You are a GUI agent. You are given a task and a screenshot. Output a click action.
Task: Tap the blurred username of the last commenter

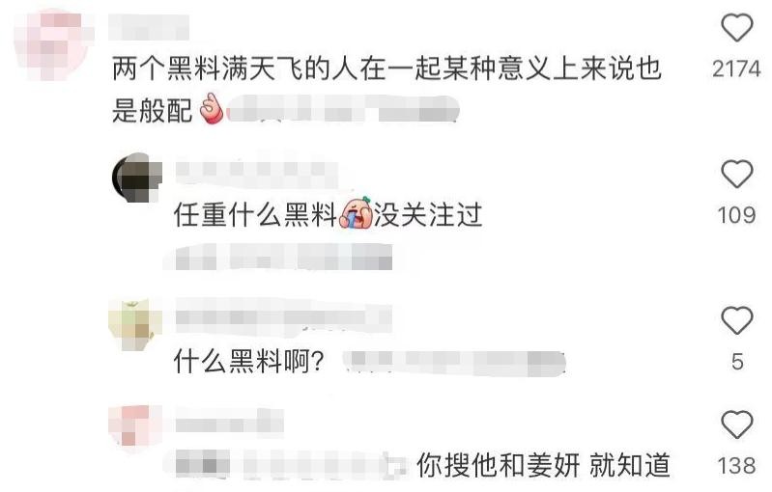(x=229, y=424)
